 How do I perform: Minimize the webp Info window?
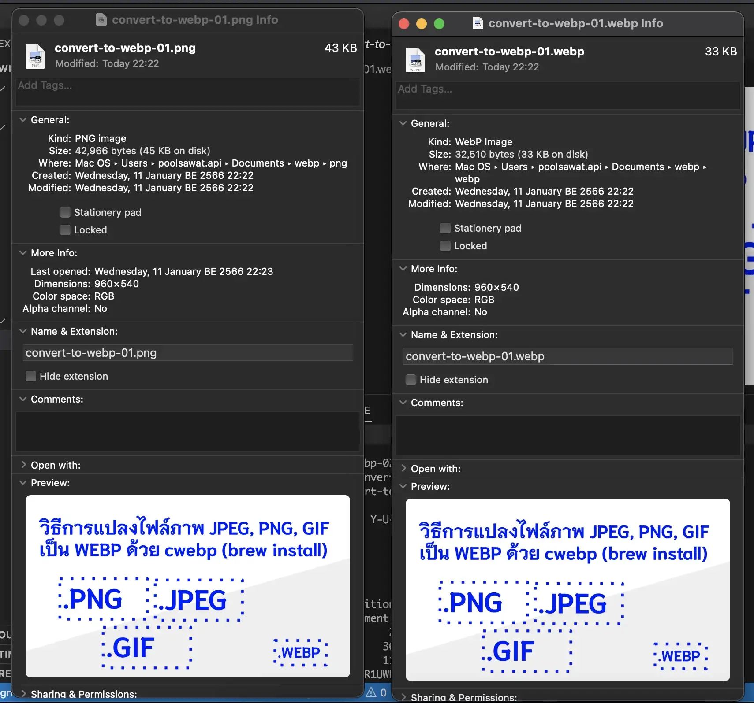[422, 23]
